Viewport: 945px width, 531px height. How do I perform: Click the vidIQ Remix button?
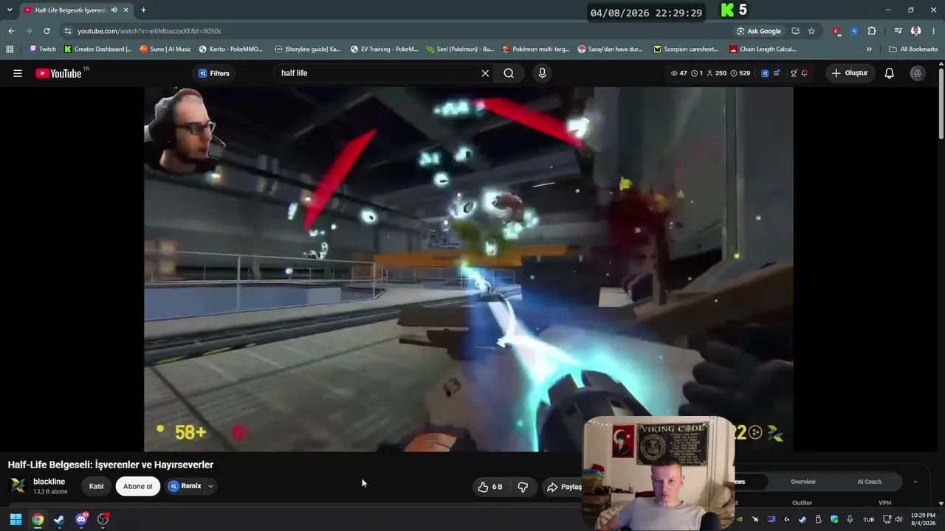pos(185,486)
